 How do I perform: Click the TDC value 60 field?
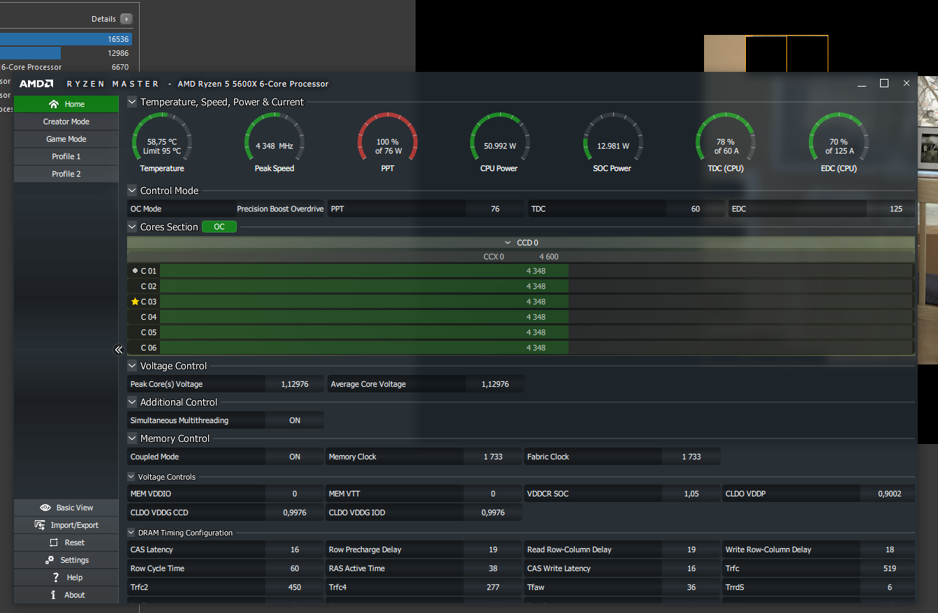pyautogui.click(x=696, y=209)
